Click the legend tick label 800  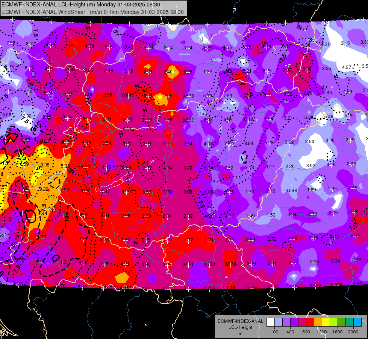click(306, 332)
